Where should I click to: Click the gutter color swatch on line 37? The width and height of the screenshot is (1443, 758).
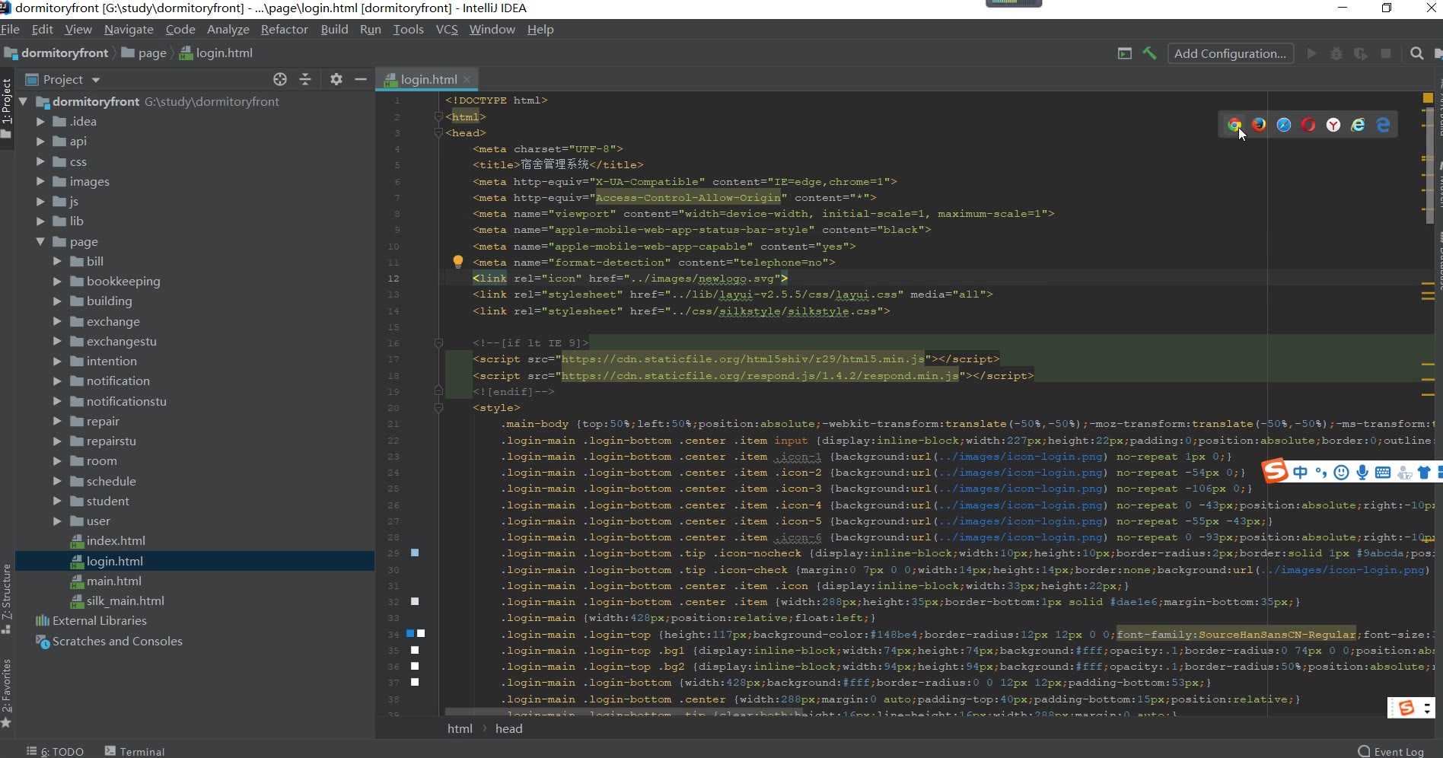click(x=415, y=682)
